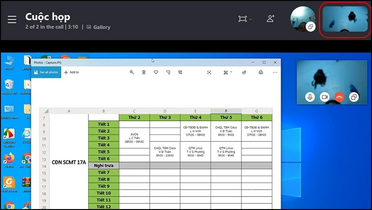This screenshot has height=210, width=372.
Task: Click the Photos - Capture.JPG window title
Action: pyautogui.click(x=48, y=63)
